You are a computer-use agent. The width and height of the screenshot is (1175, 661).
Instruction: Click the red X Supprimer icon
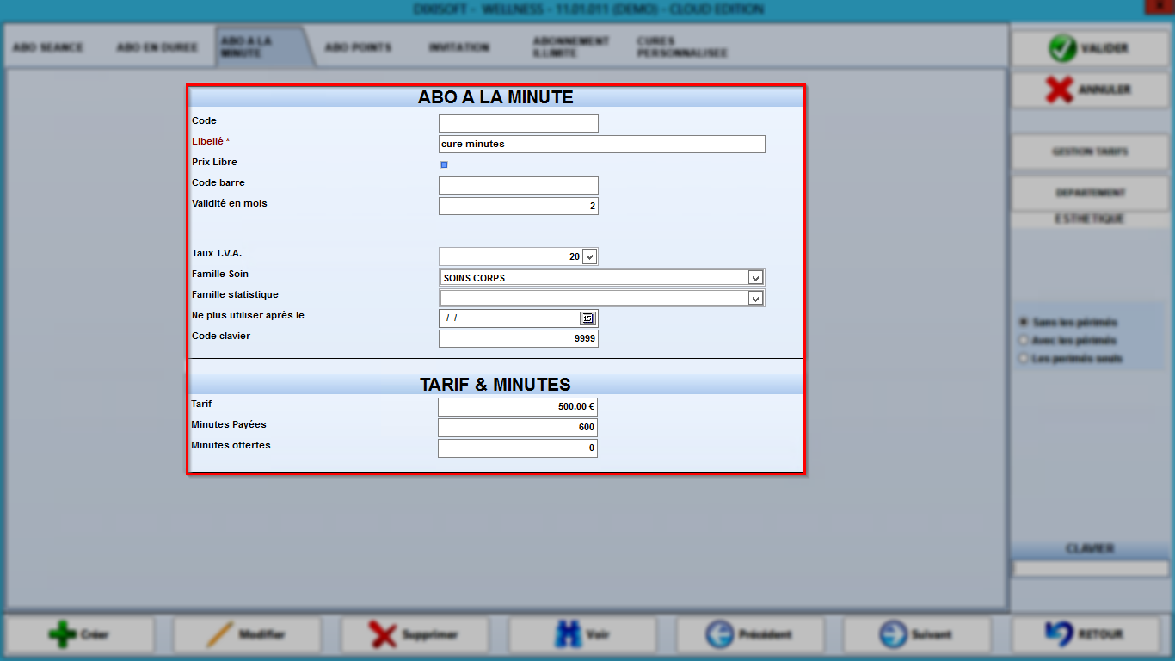point(383,635)
